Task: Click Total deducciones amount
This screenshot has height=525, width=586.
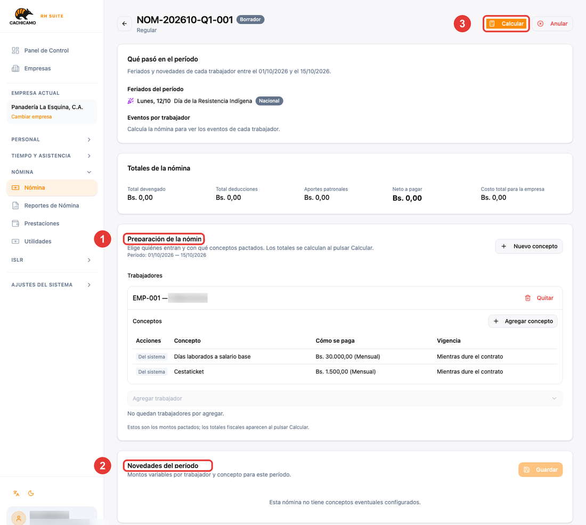Action: [229, 198]
